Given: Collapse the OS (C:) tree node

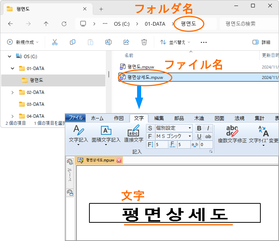Looking at the screenshot, I should click(10, 56).
